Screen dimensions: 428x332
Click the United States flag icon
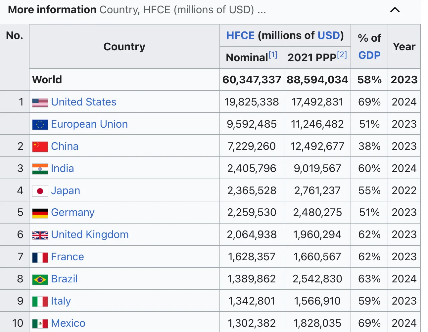click(40, 103)
